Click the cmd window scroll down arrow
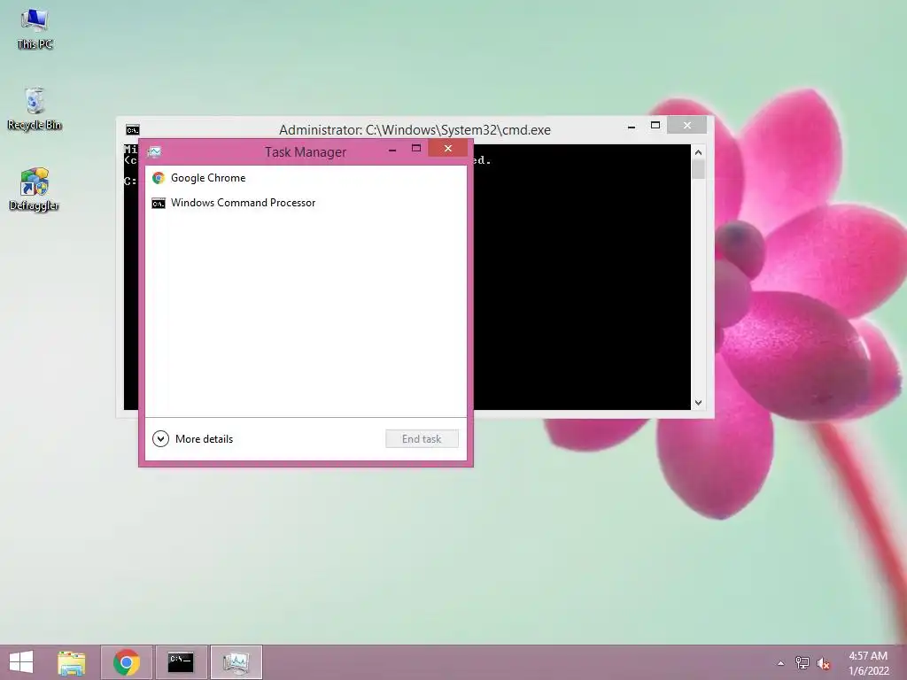This screenshot has width=907, height=680. coord(698,403)
